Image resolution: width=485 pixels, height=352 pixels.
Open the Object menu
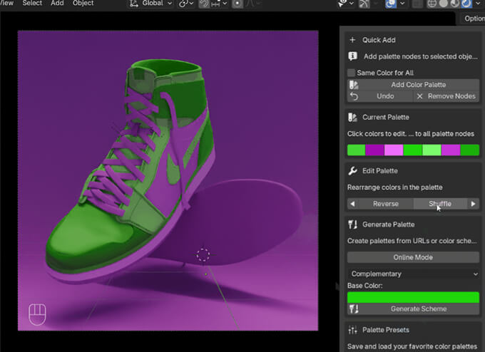point(83,4)
